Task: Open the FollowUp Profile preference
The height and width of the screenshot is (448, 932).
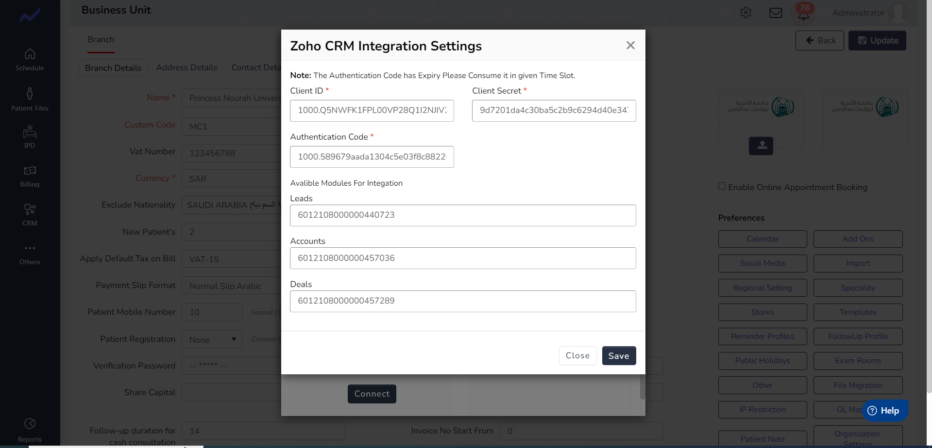Action: (x=858, y=336)
